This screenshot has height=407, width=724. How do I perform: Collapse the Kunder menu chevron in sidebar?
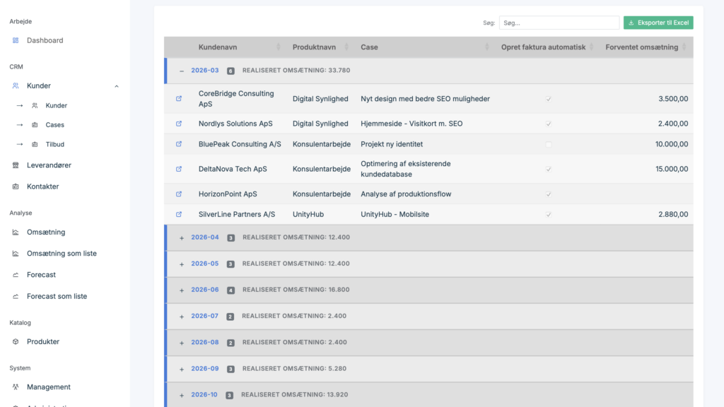coord(117,86)
